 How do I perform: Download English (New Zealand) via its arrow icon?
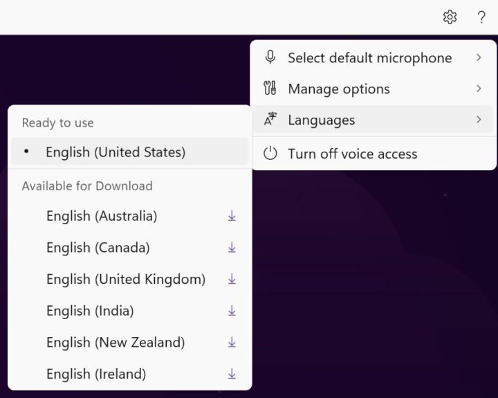232,342
